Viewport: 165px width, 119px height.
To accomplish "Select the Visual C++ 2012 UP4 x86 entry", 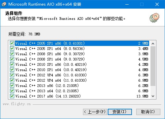I will (82, 75).
